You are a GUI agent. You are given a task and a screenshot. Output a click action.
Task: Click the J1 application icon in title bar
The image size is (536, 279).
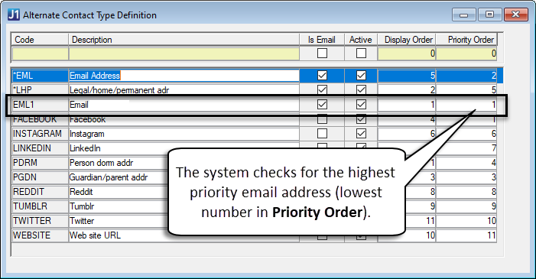click(x=14, y=15)
